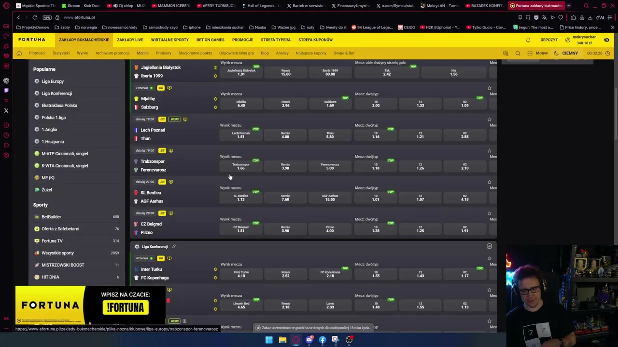Open the Windows Start menu
The height and width of the screenshot is (347, 618).
point(269,340)
